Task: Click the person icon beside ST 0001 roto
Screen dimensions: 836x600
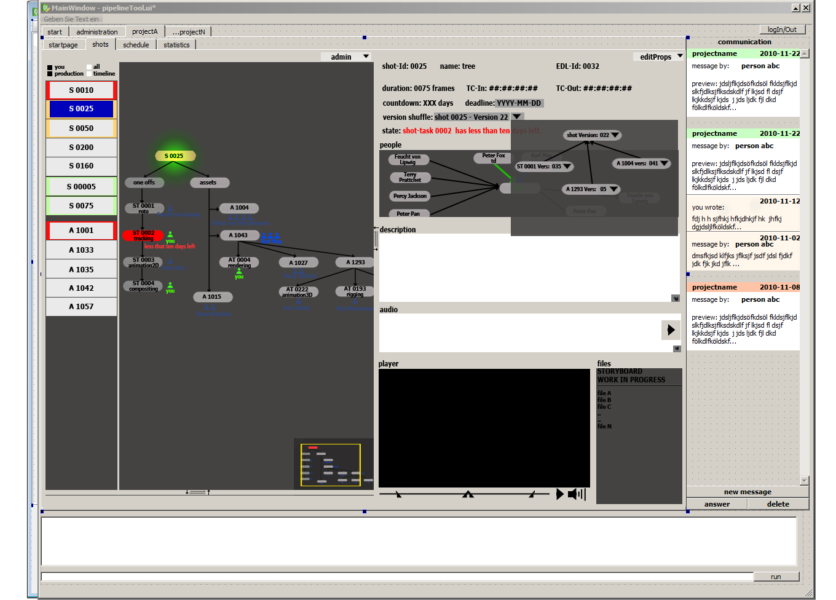Action: (170, 210)
